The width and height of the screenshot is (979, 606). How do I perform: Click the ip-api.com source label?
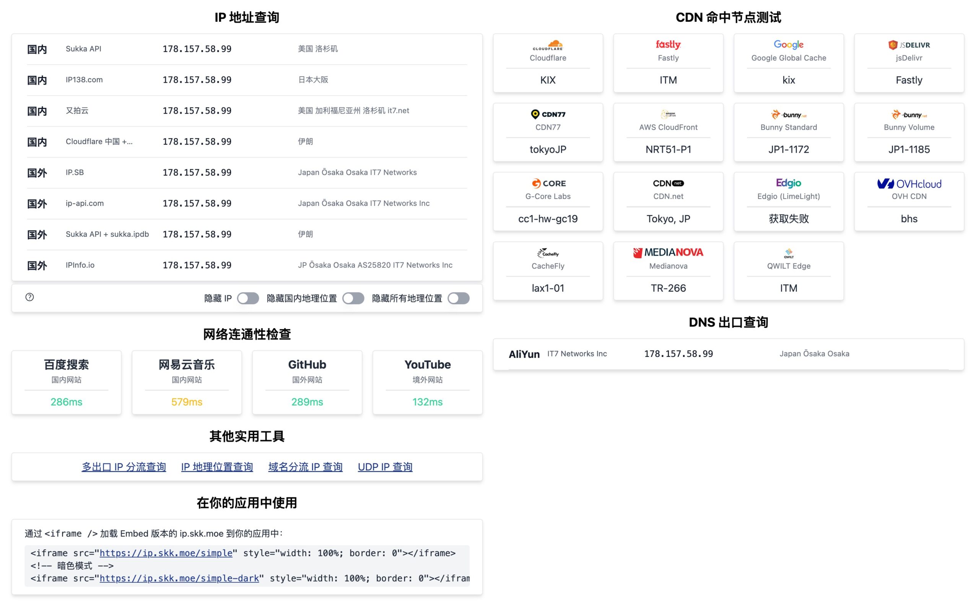[x=85, y=203]
